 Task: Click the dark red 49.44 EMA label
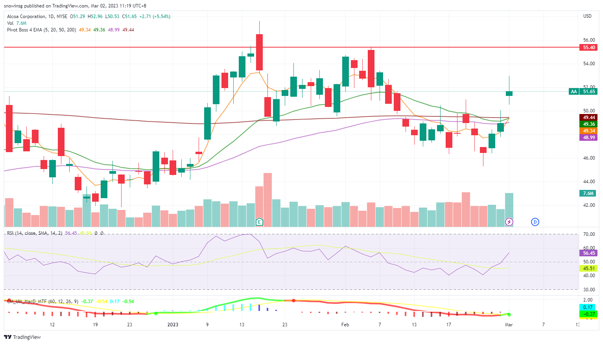click(x=588, y=118)
